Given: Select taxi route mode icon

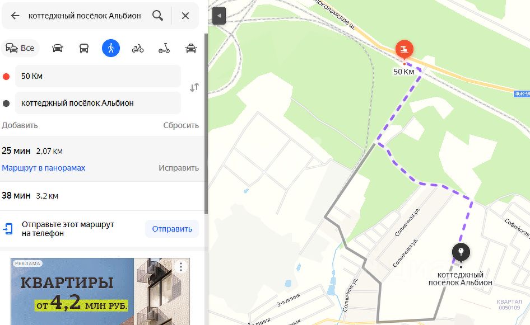Looking at the screenshot, I should (x=191, y=48).
